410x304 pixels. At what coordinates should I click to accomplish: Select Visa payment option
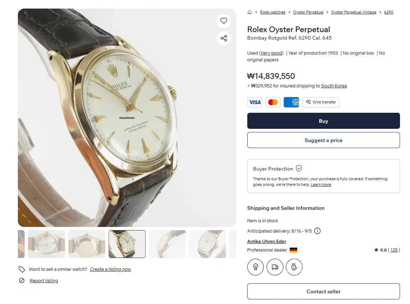[x=255, y=102]
